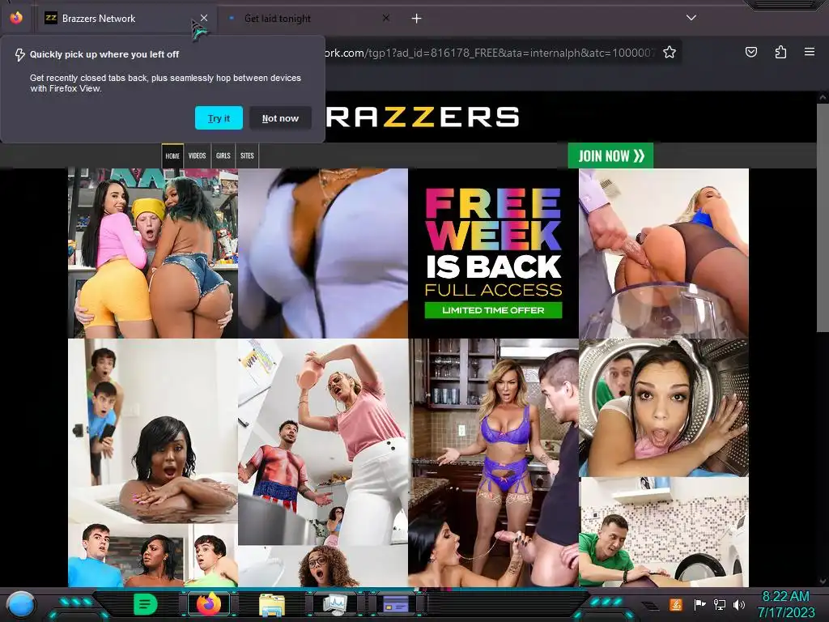The image size is (829, 622).
Task: Open a new tab with the plus button
Action: click(417, 19)
